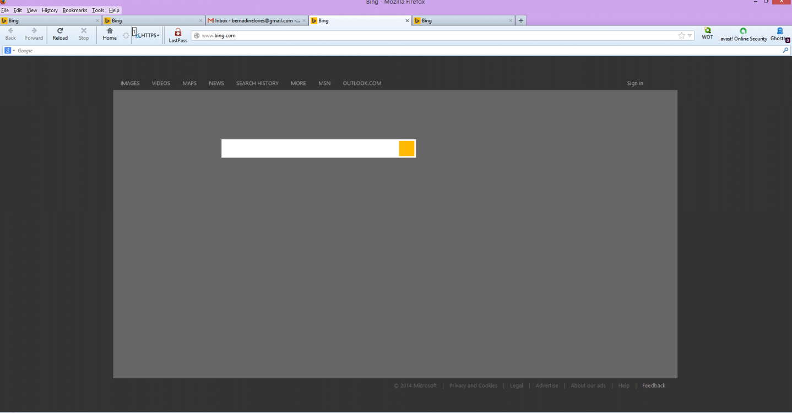Open the WOT toolbar button
Viewport: 792px width, 413px height.
point(707,34)
